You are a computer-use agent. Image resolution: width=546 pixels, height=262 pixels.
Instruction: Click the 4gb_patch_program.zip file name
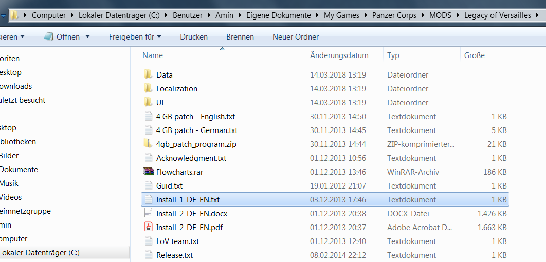pos(196,144)
